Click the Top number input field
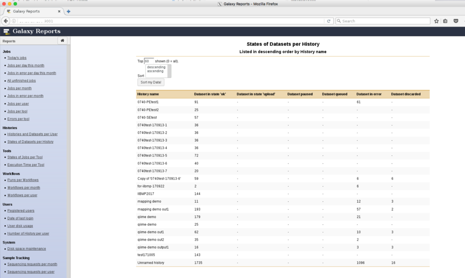 tap(149, 61)
